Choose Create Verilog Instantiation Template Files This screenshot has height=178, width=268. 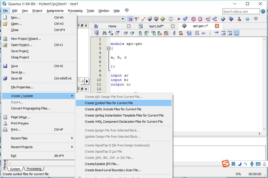(124, 115)
